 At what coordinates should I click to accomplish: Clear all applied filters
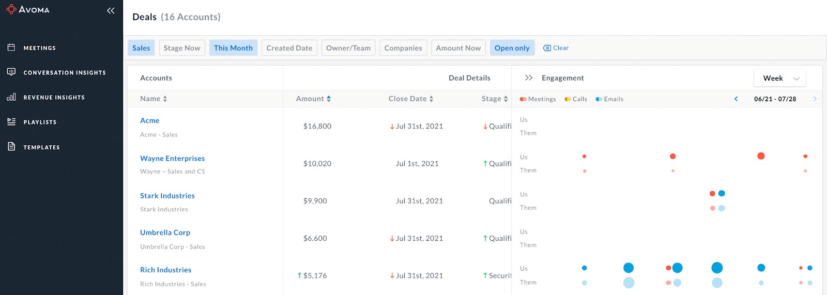click(556, 48)
